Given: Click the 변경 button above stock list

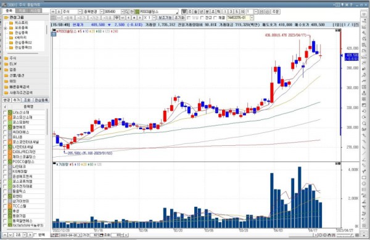Looking at the screenshot, I should (x=7, y=100).
